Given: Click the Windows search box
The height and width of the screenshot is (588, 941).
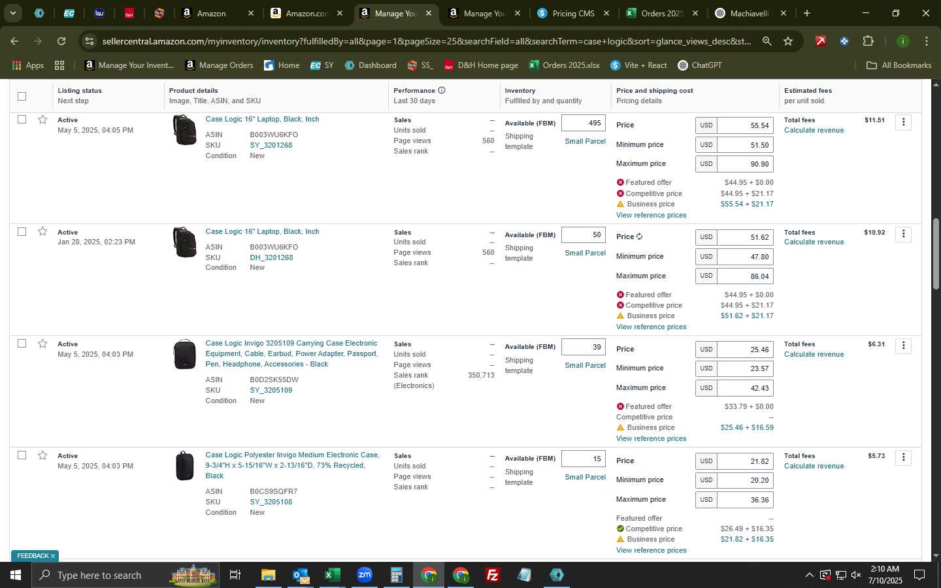Looking at the screenshot, I should click(124, 575).
